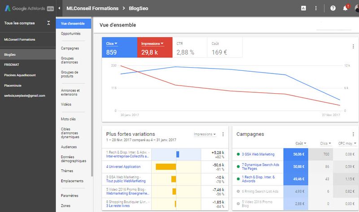Open 7 Dynamique Search Ads Tte Pages campaign
Screen dimensions: 359x212
(260, 166)
